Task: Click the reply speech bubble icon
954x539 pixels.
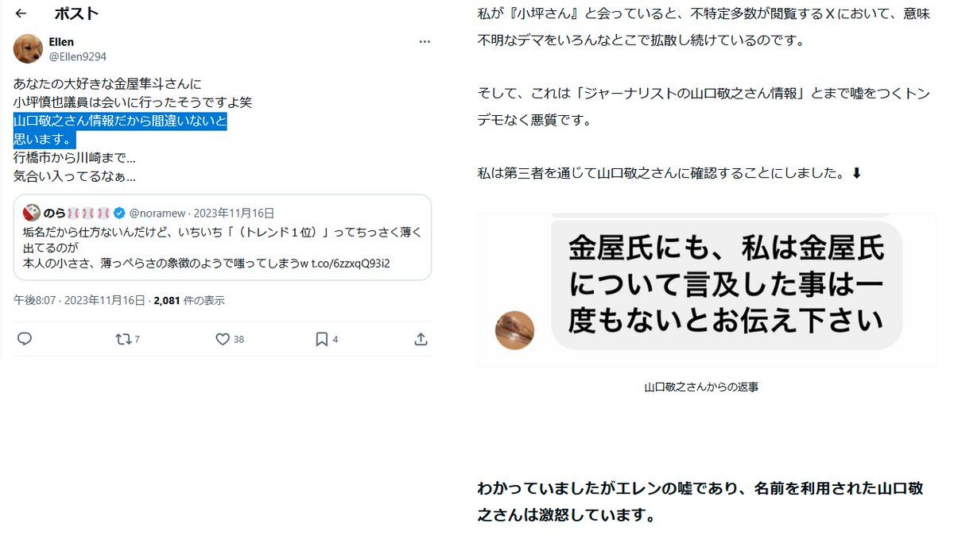Action: pos(25,339)
